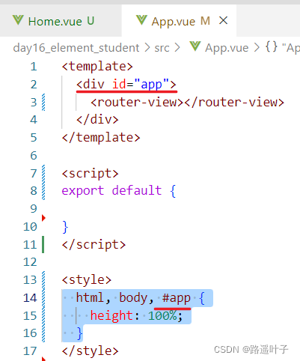Place cursor on the router-view tag line
Viewport: 300px width, 361px height.
click(x=187, y=103)
